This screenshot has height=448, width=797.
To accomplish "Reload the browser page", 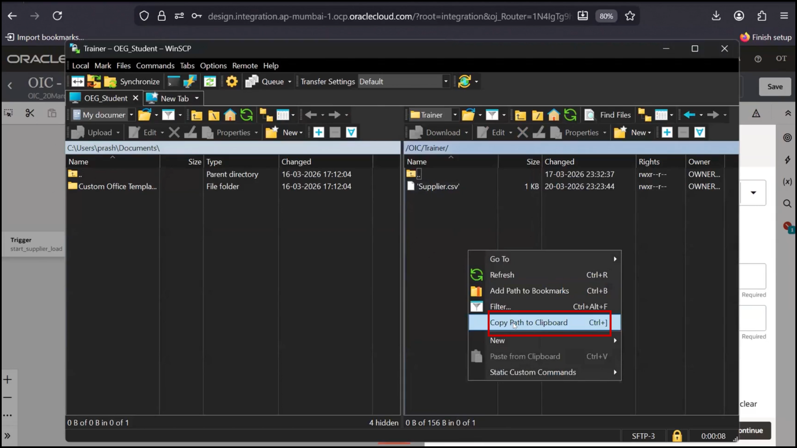I will point(57,16).
